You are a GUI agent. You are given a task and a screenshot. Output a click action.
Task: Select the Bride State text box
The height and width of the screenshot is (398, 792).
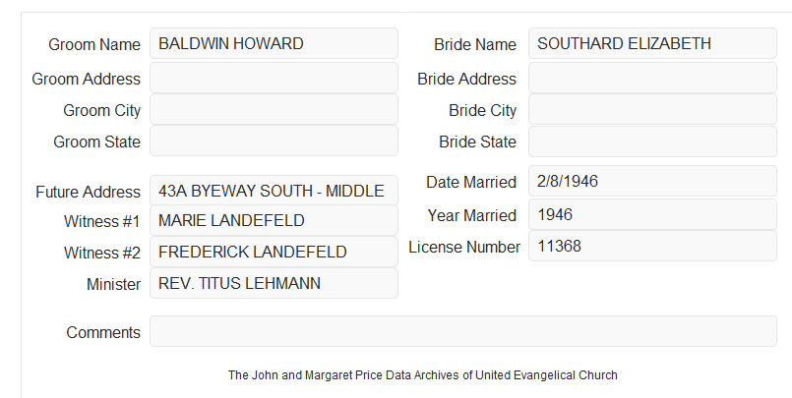pos(652,142)
